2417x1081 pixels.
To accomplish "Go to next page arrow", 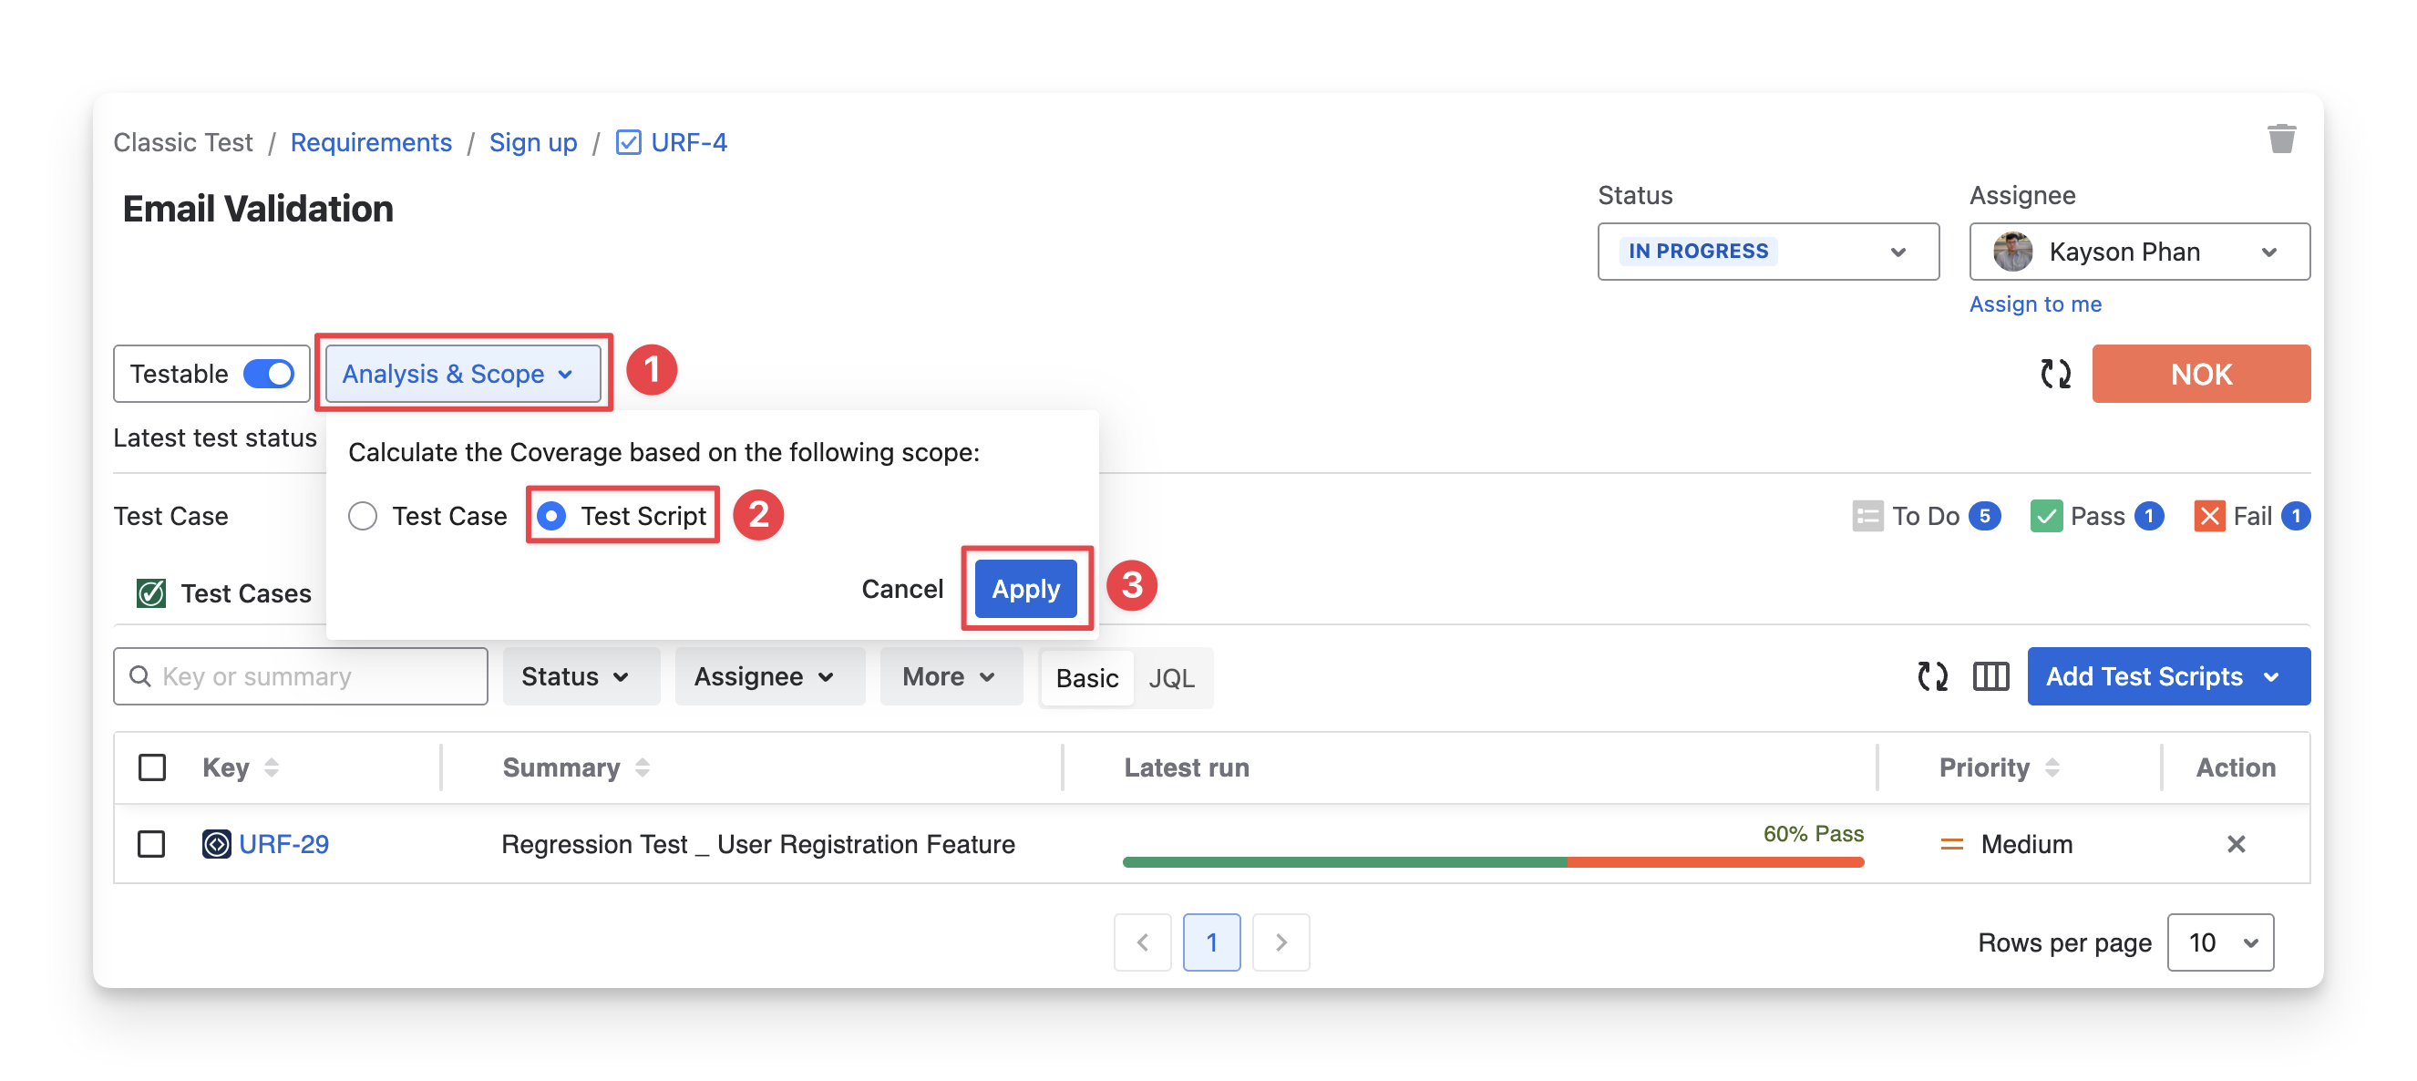I will 1280,942.
